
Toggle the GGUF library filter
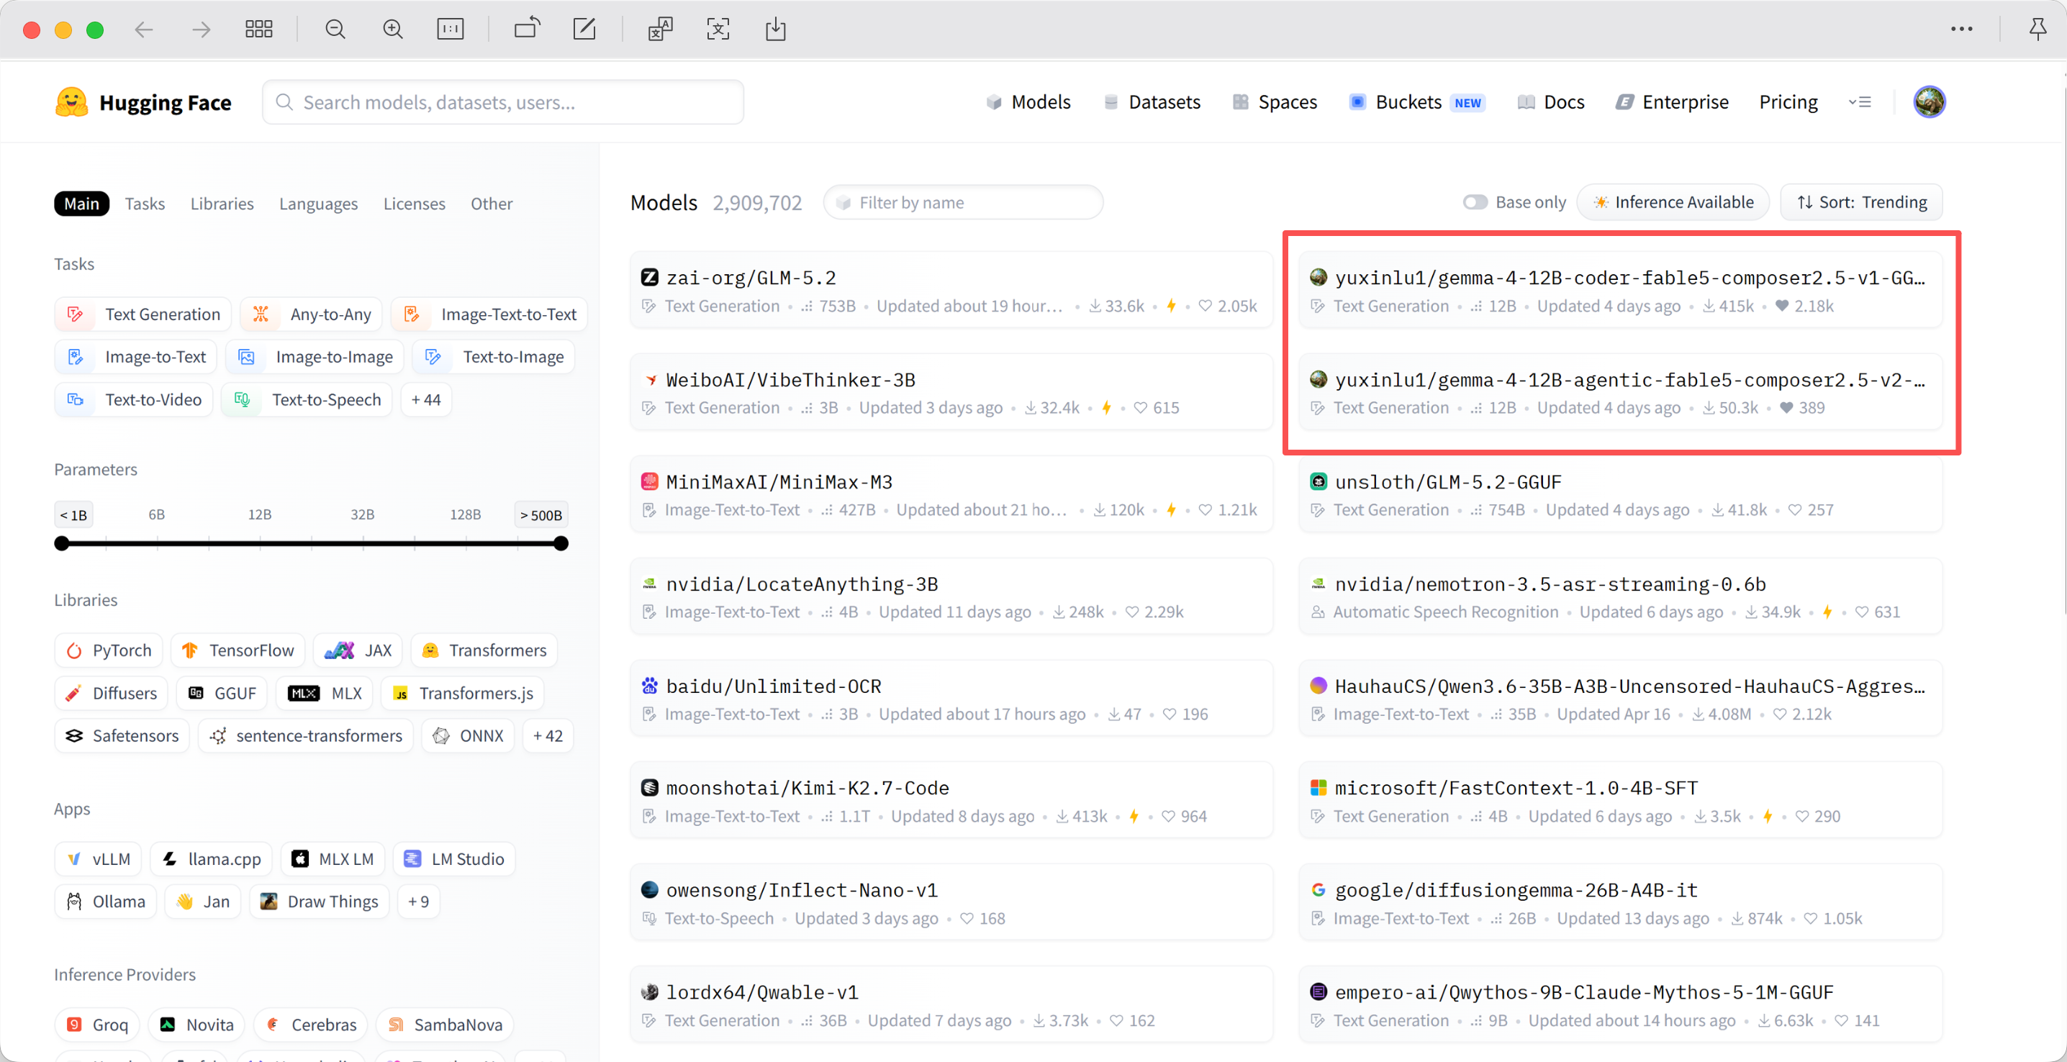click(222, 693)
